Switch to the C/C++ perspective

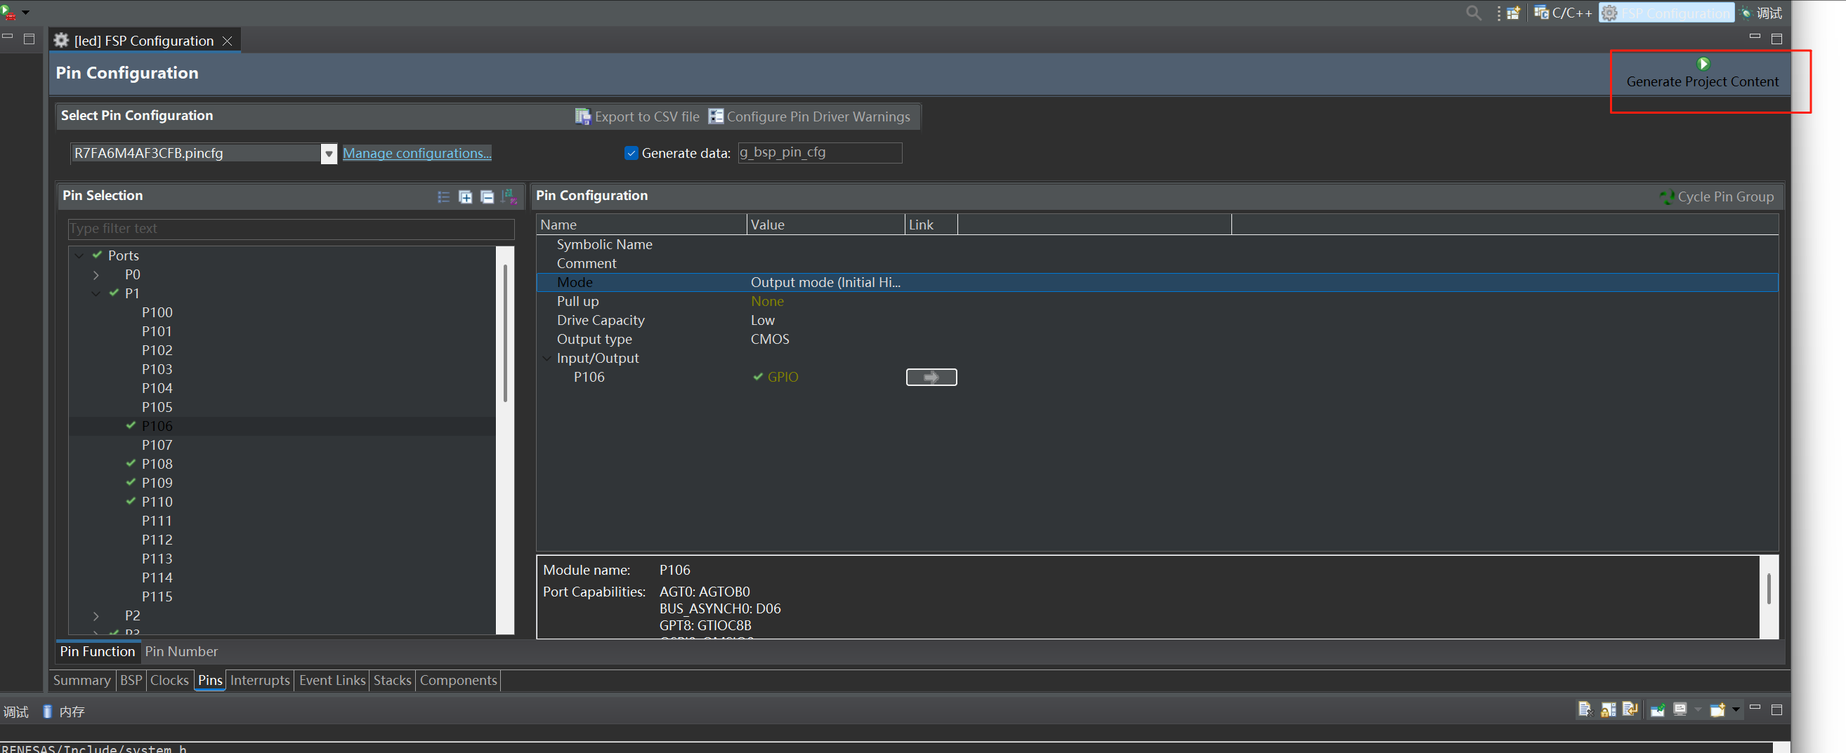tap(1563, 13)
